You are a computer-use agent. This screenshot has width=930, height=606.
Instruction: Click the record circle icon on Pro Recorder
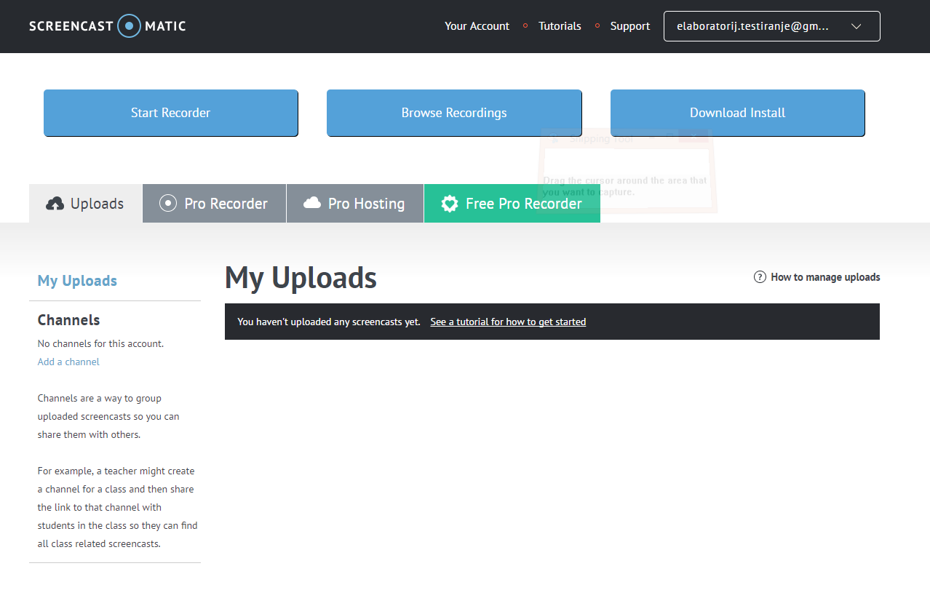[x=168, y=204]
